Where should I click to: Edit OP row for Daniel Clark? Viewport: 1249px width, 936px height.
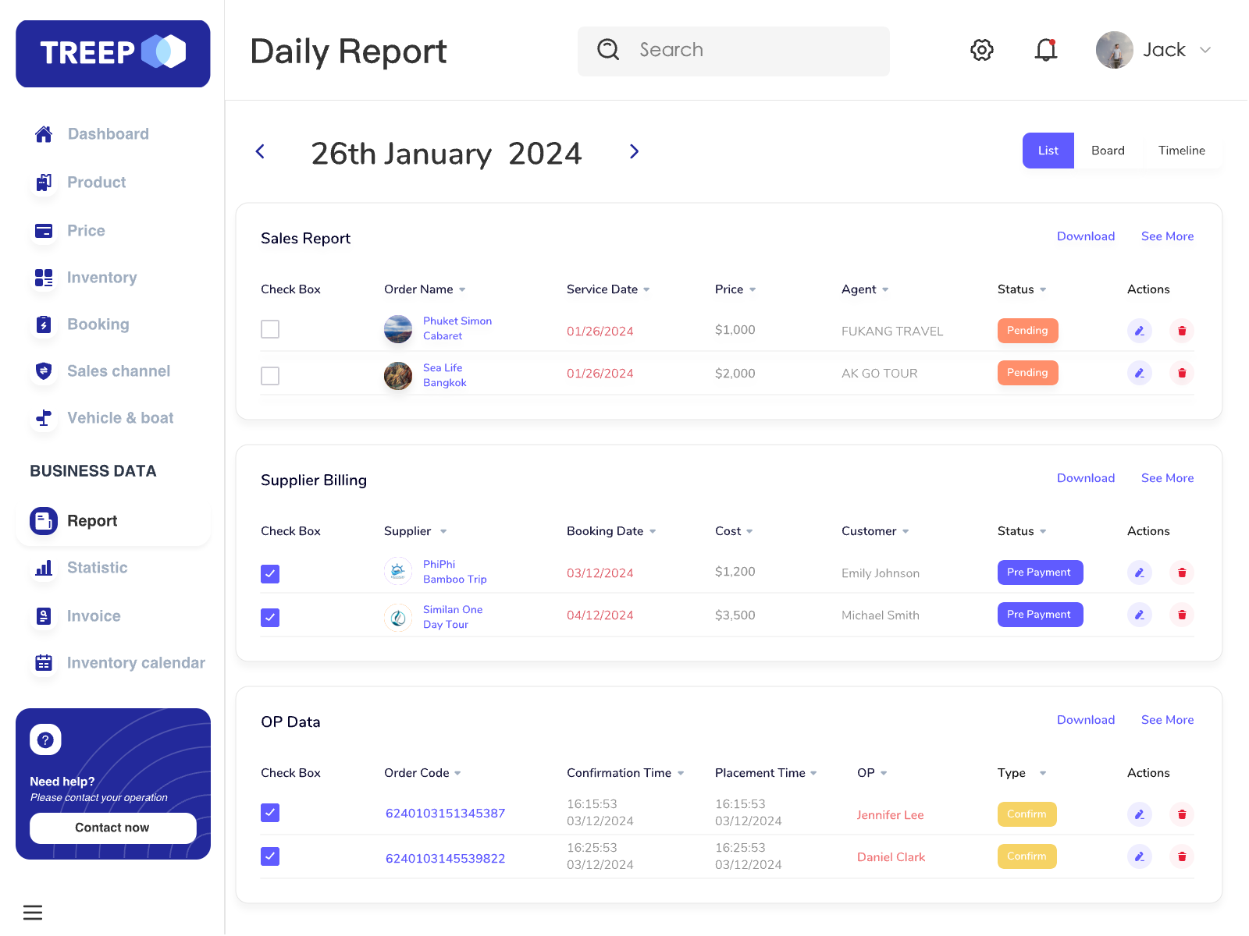1140,856
